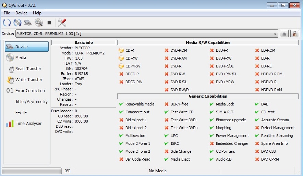Click the scan device drive toolbar icon
This screenshot has width=303, height=176.
click(x=28, y=23)
